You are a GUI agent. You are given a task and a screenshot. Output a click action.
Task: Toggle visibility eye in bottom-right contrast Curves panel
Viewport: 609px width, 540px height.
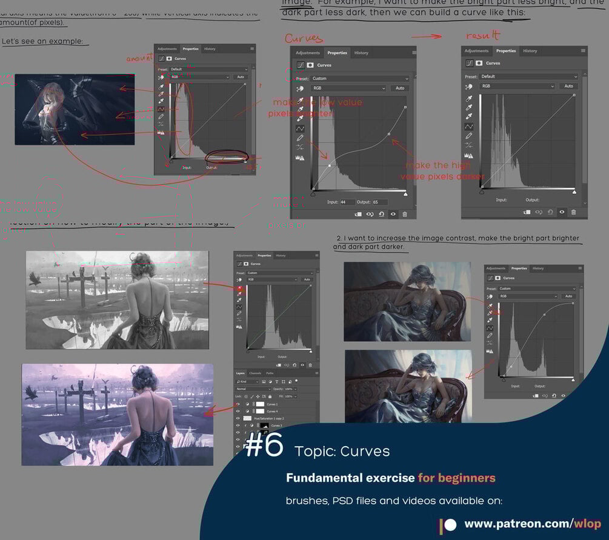(x=563, y=396)
